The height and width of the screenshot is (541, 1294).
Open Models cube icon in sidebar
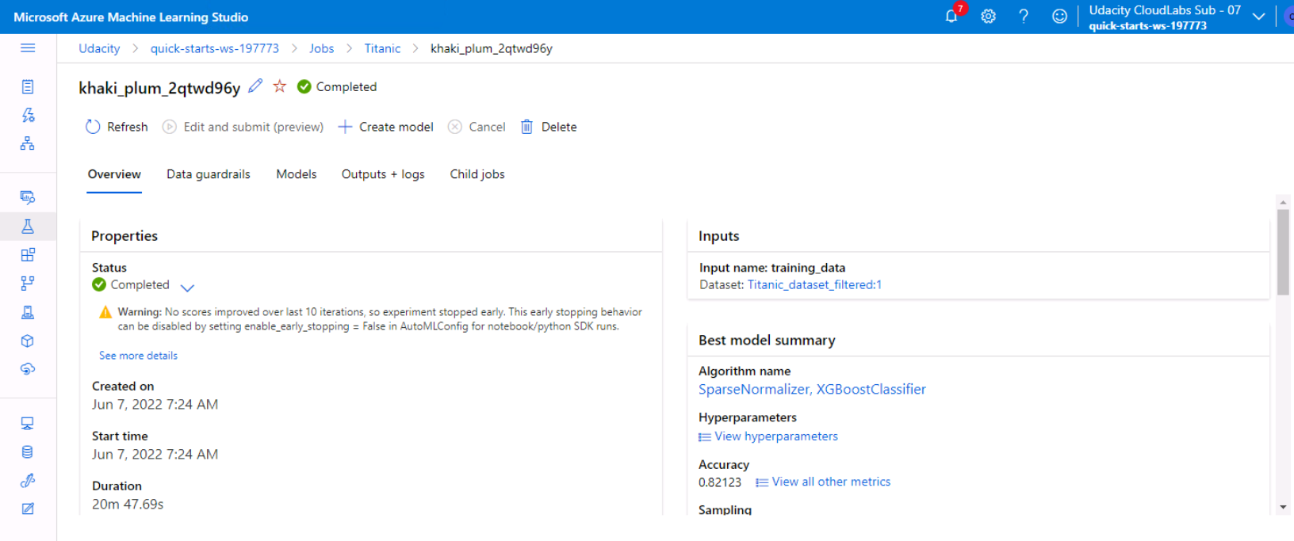28,341
